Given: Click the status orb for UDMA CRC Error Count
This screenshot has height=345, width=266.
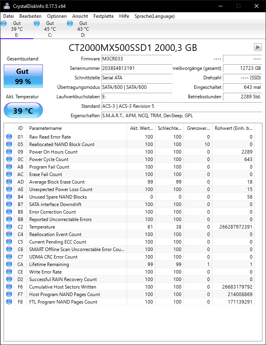Looking at the screenshot, I should click(x=9, y=257).
